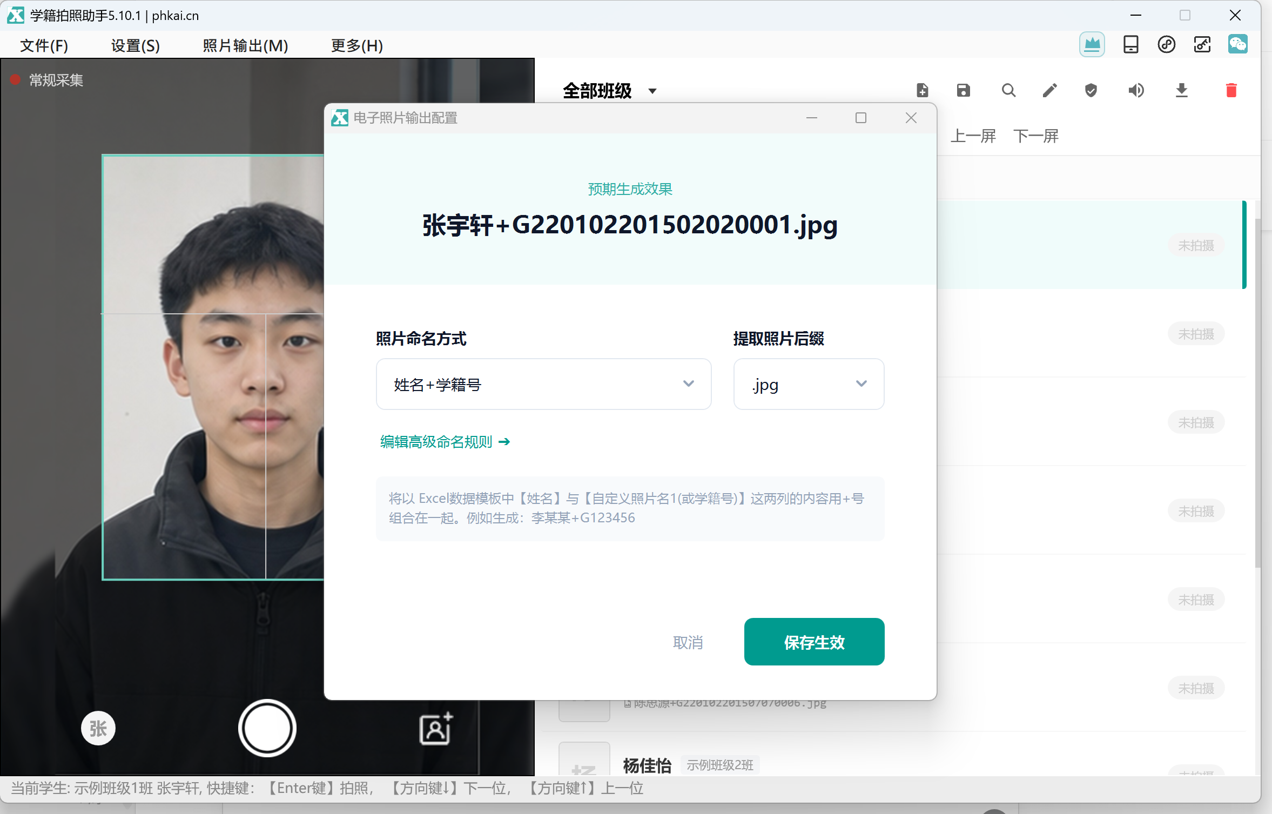This screenshot has width=1272, height=814.
Task: Click the shield check icon
Action: (1091, 90)
